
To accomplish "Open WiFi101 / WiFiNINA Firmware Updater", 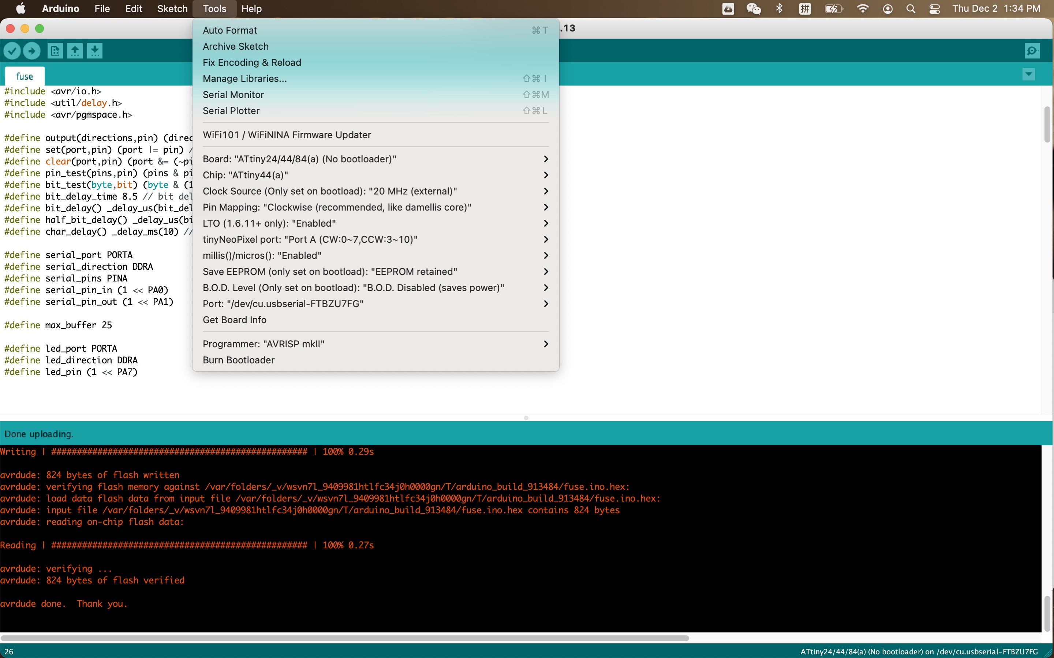I will click(375, 135).
